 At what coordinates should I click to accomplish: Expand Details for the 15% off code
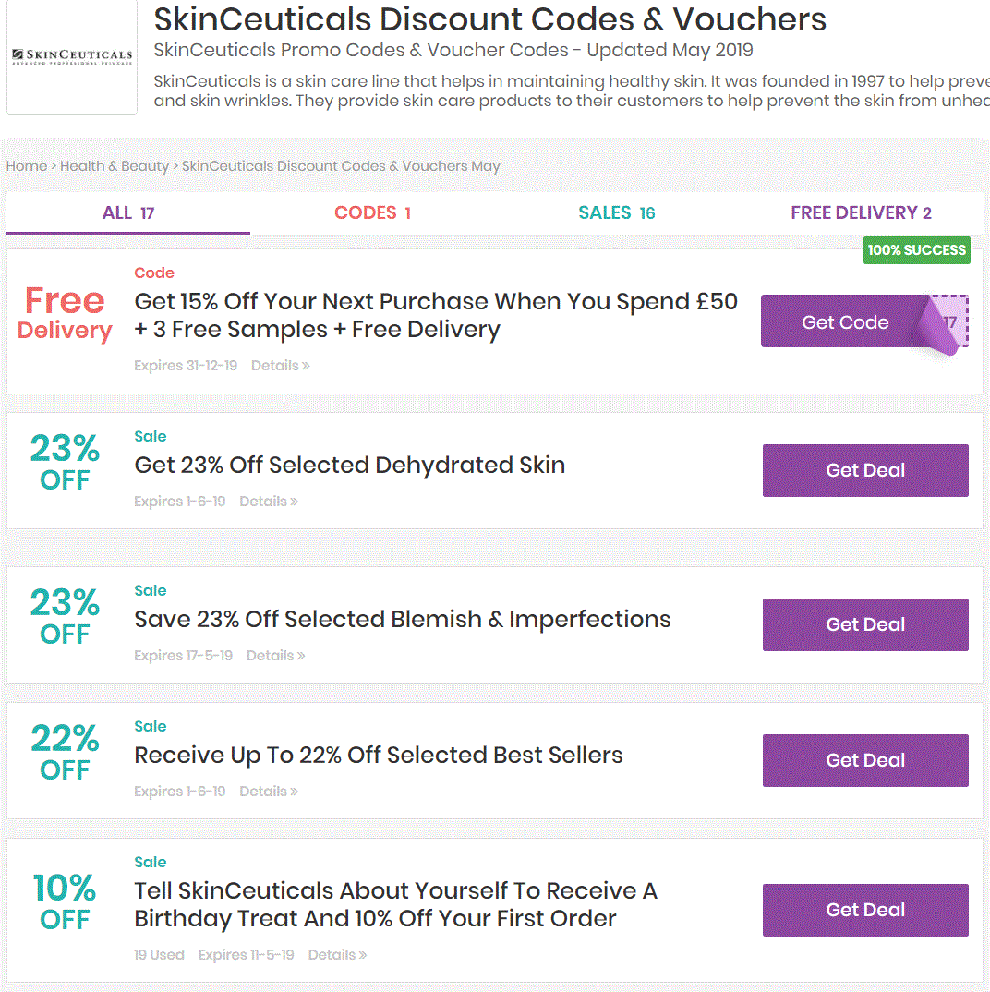280,366
